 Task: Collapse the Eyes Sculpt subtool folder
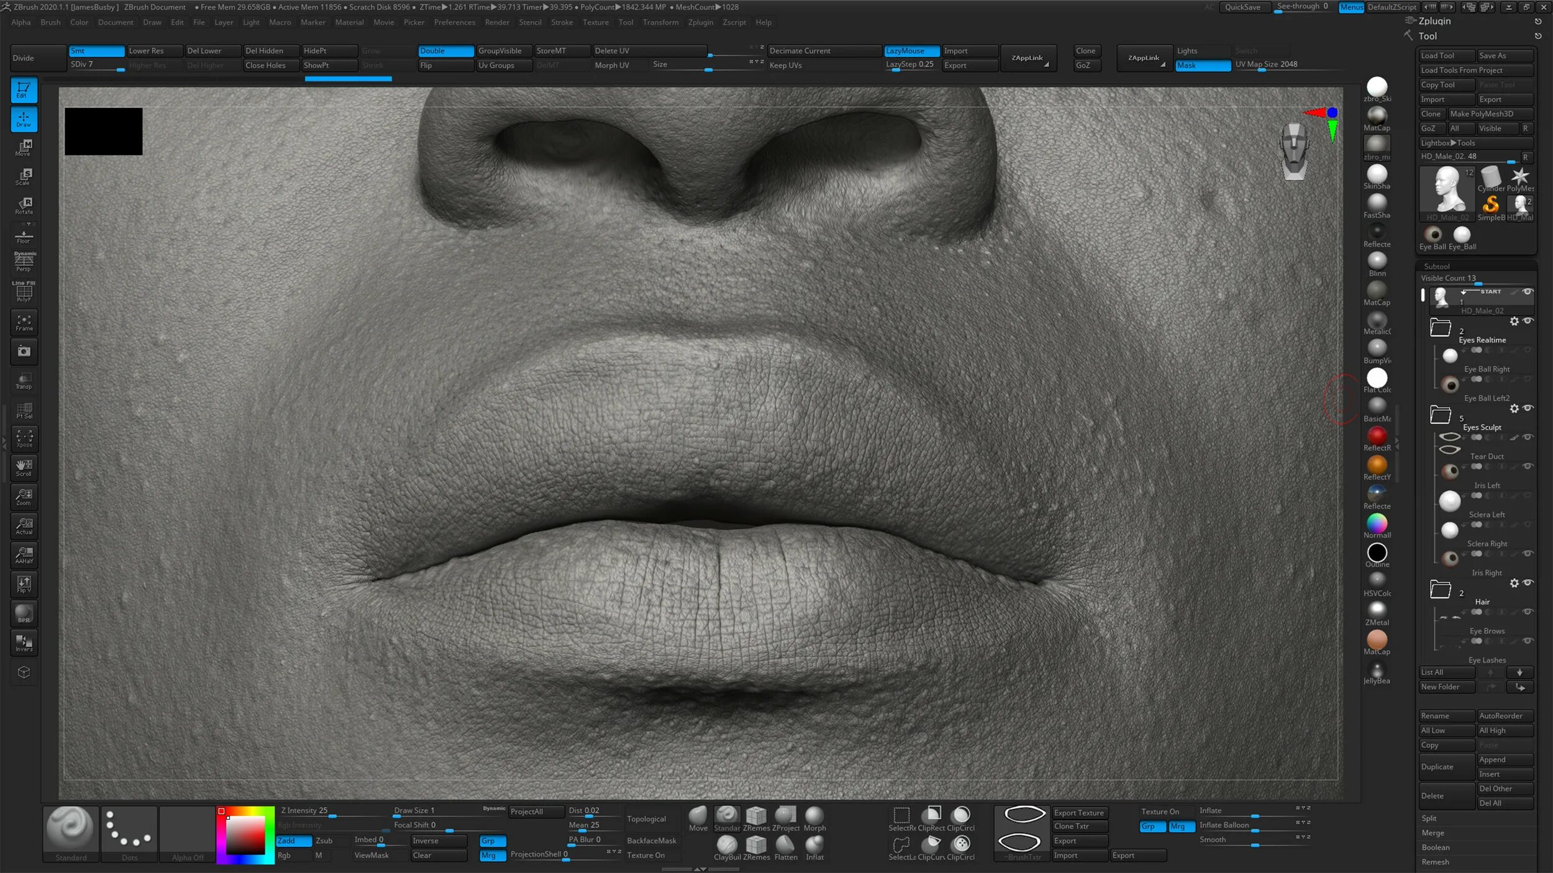1440,415
